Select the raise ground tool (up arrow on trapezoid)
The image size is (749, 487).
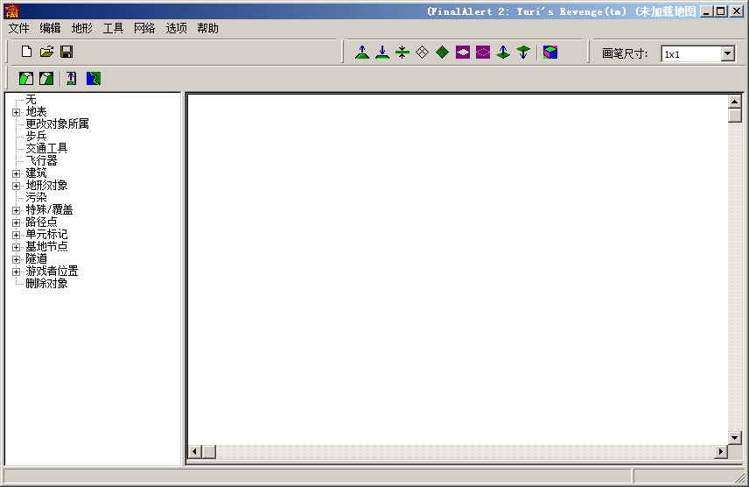(x=362, y=53)
